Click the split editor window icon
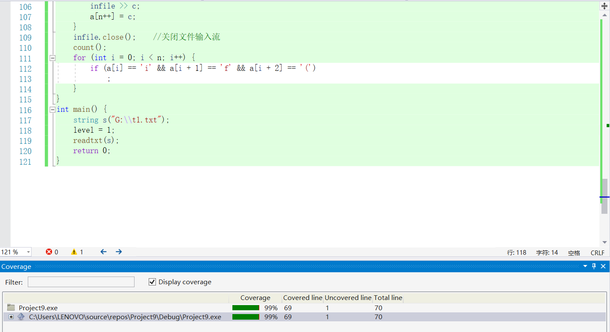The width and height of the screenshot is (610, 332). 604,6
